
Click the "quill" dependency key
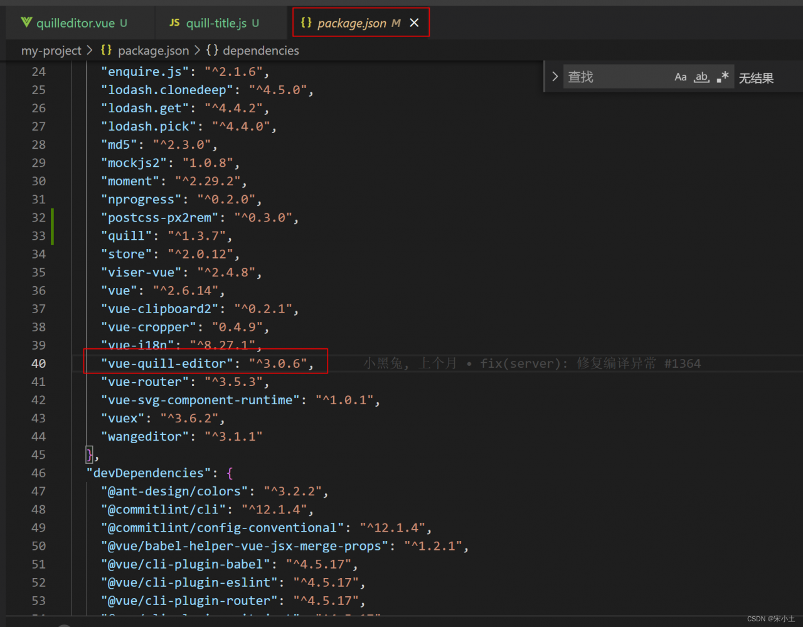coord(127,236)
